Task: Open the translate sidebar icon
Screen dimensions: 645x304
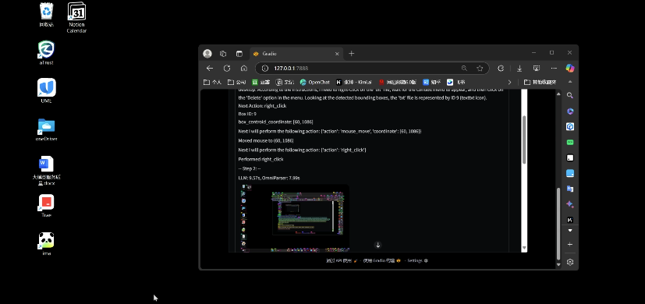Action: 569,189
